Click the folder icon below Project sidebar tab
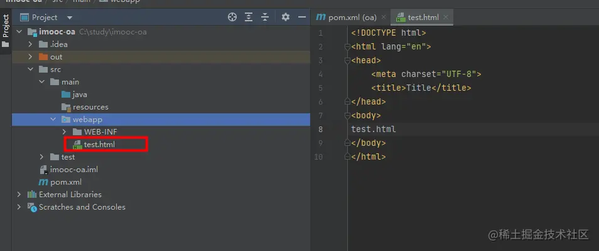 click(x=5, y=44)
